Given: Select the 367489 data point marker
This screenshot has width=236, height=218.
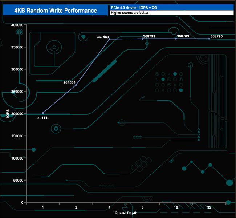Looking at the screenshot, I should tap(109, 39).
